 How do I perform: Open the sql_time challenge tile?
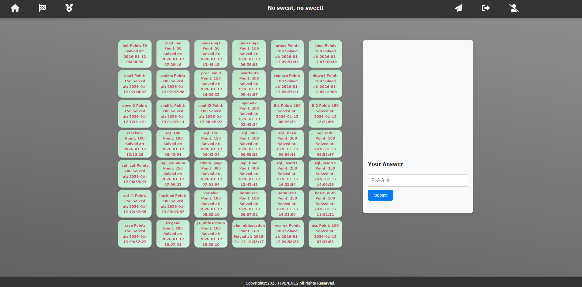click(249, 174)
